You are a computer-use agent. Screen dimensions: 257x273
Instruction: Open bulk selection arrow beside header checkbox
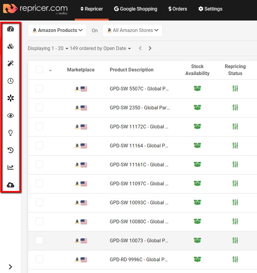[x=50, y=71]
